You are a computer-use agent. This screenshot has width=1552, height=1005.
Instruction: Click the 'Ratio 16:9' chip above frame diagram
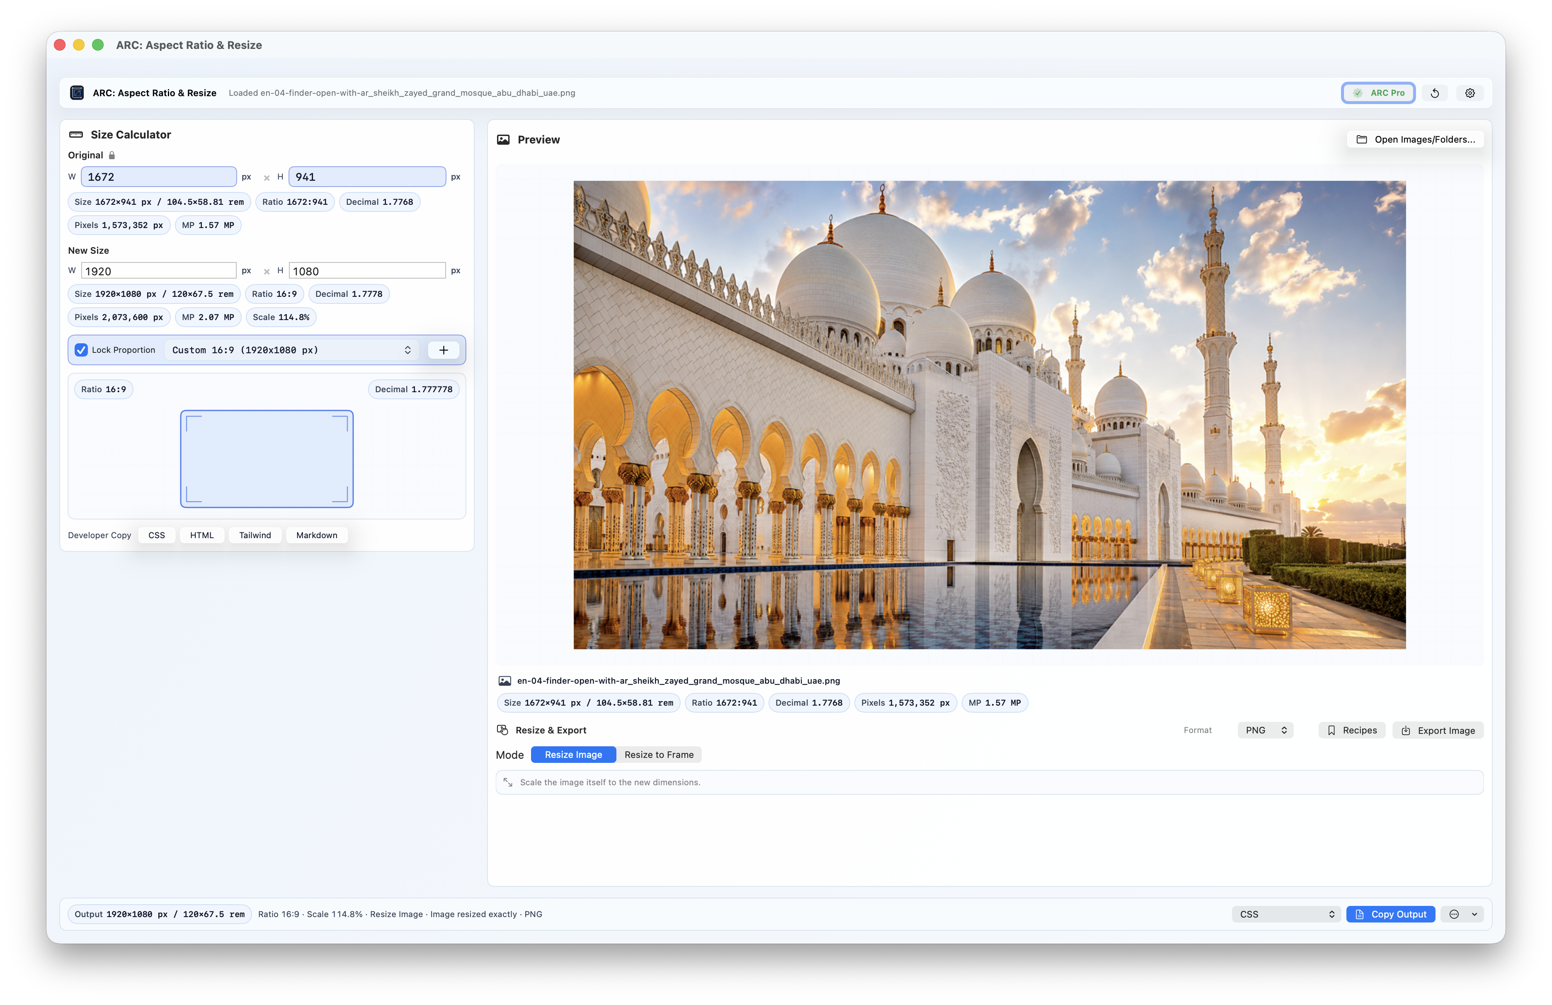pos(104,389)
